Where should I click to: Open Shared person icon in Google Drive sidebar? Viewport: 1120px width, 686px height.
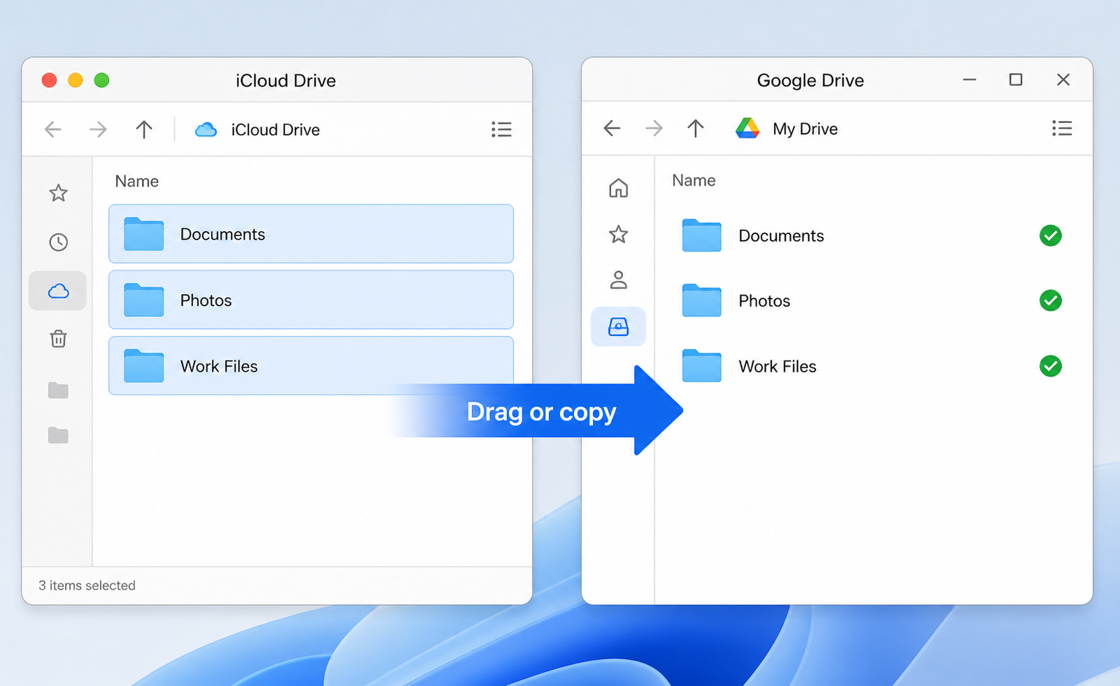pos(618,280)
